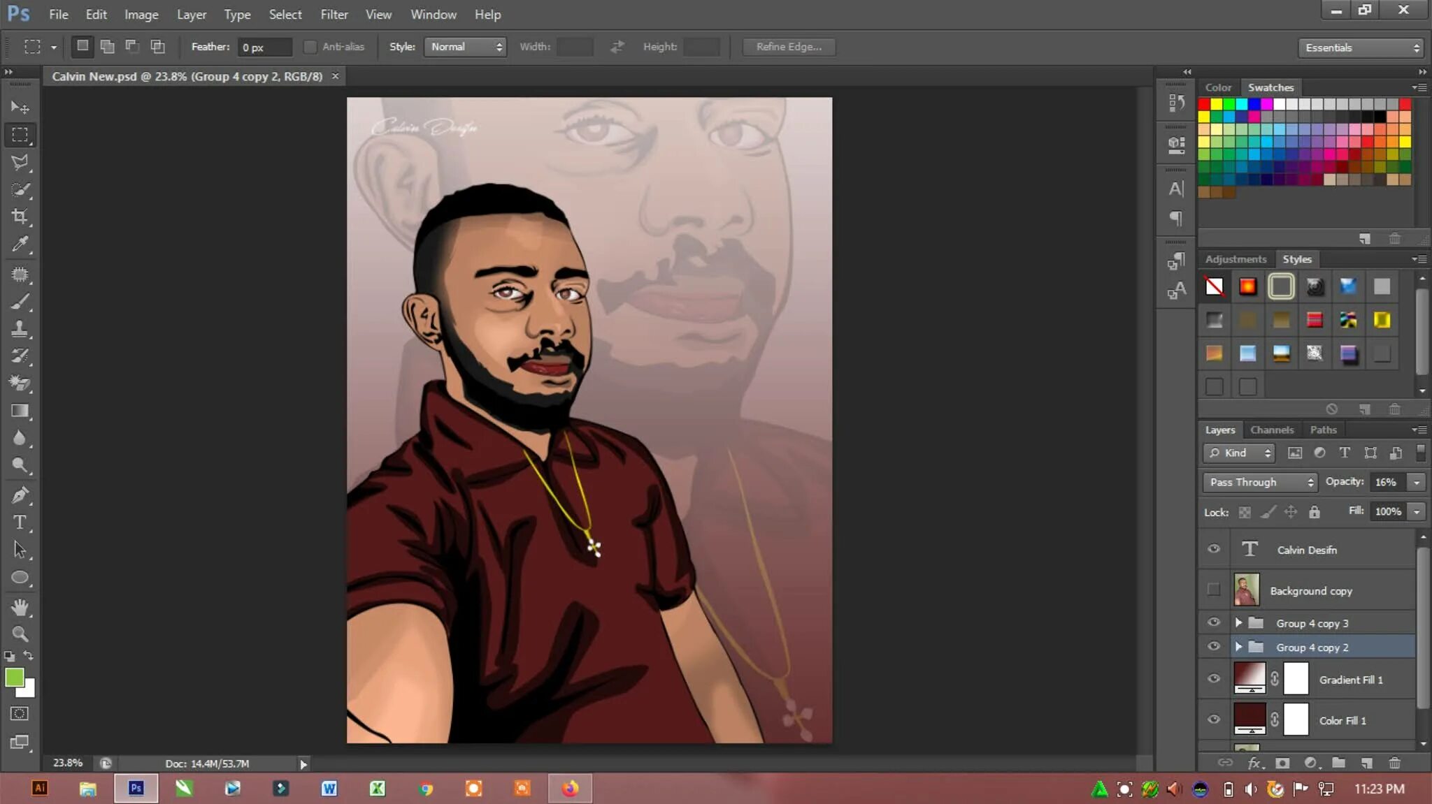Switch to the Adjustments panel tab
1432x804 pixels.
(1236, 259)
